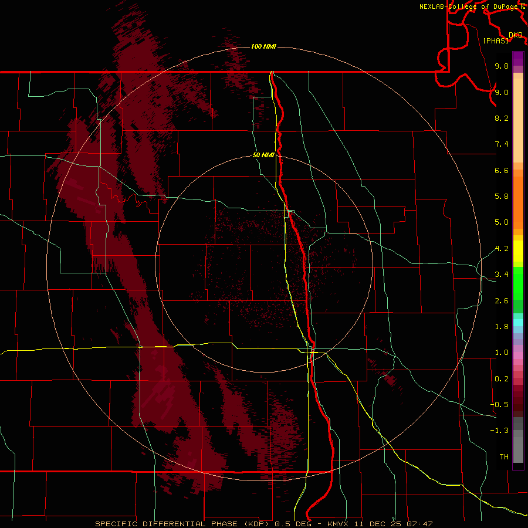Click the 9.8 value on color scale
Viewport: 528px width, 528px height.
[502, 66]
